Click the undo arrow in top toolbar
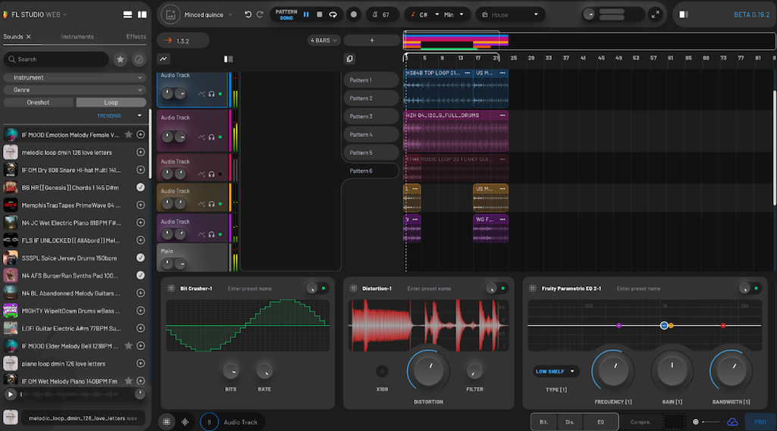Image resolution: width=777 pixels, height=431 pixels. coord(248,14)
